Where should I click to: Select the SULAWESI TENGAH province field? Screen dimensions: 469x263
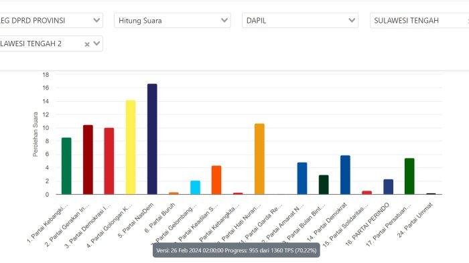point(419,21)
